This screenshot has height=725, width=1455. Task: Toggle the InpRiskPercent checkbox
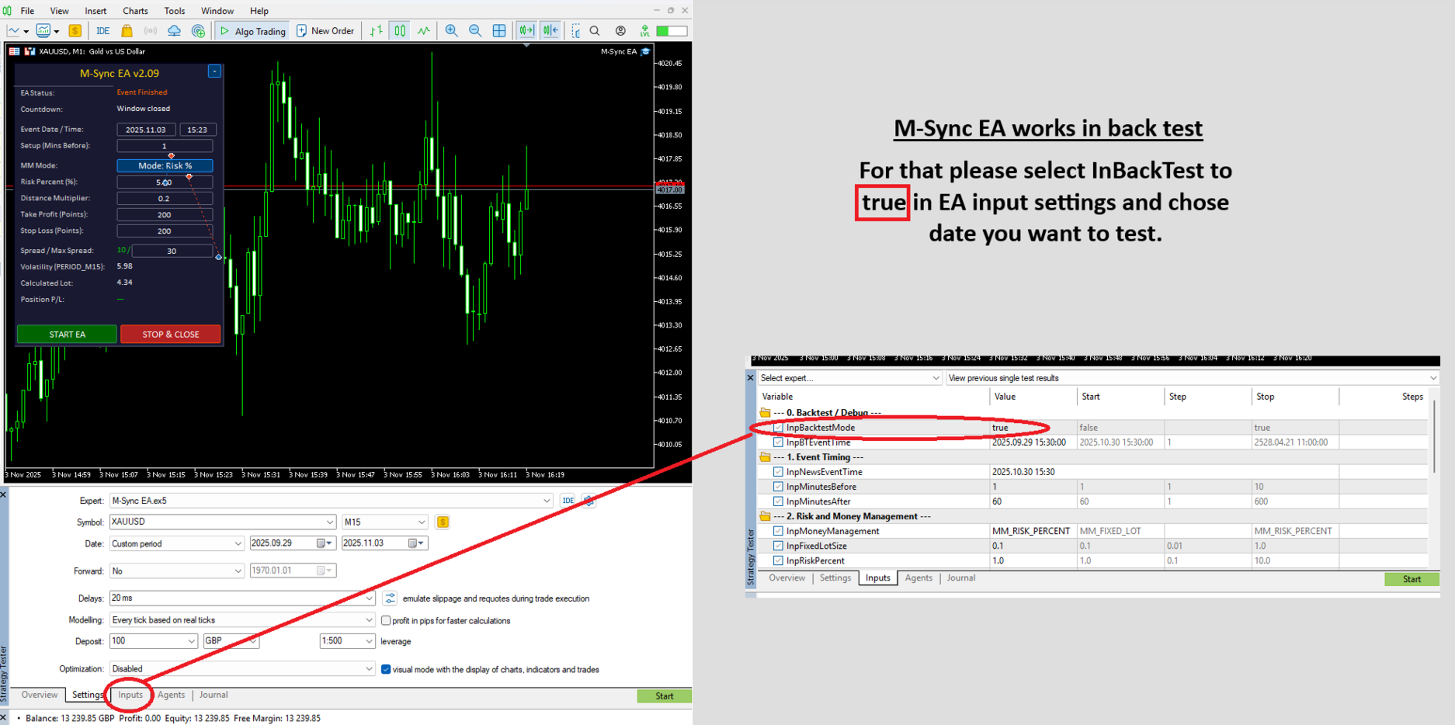point(778,560)
